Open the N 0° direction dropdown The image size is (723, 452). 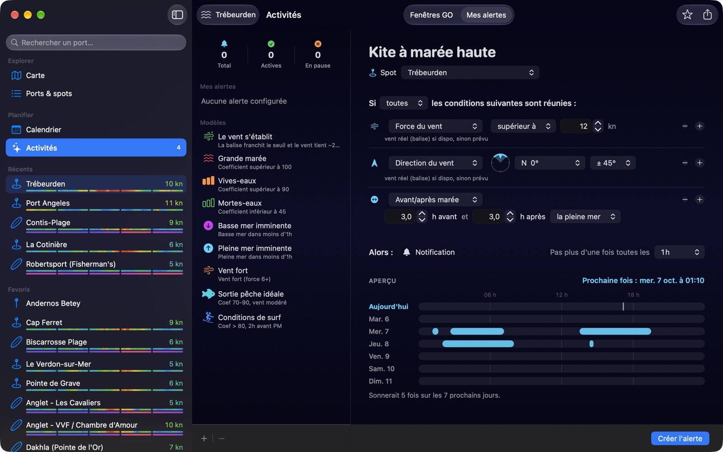tap(550, 163)
